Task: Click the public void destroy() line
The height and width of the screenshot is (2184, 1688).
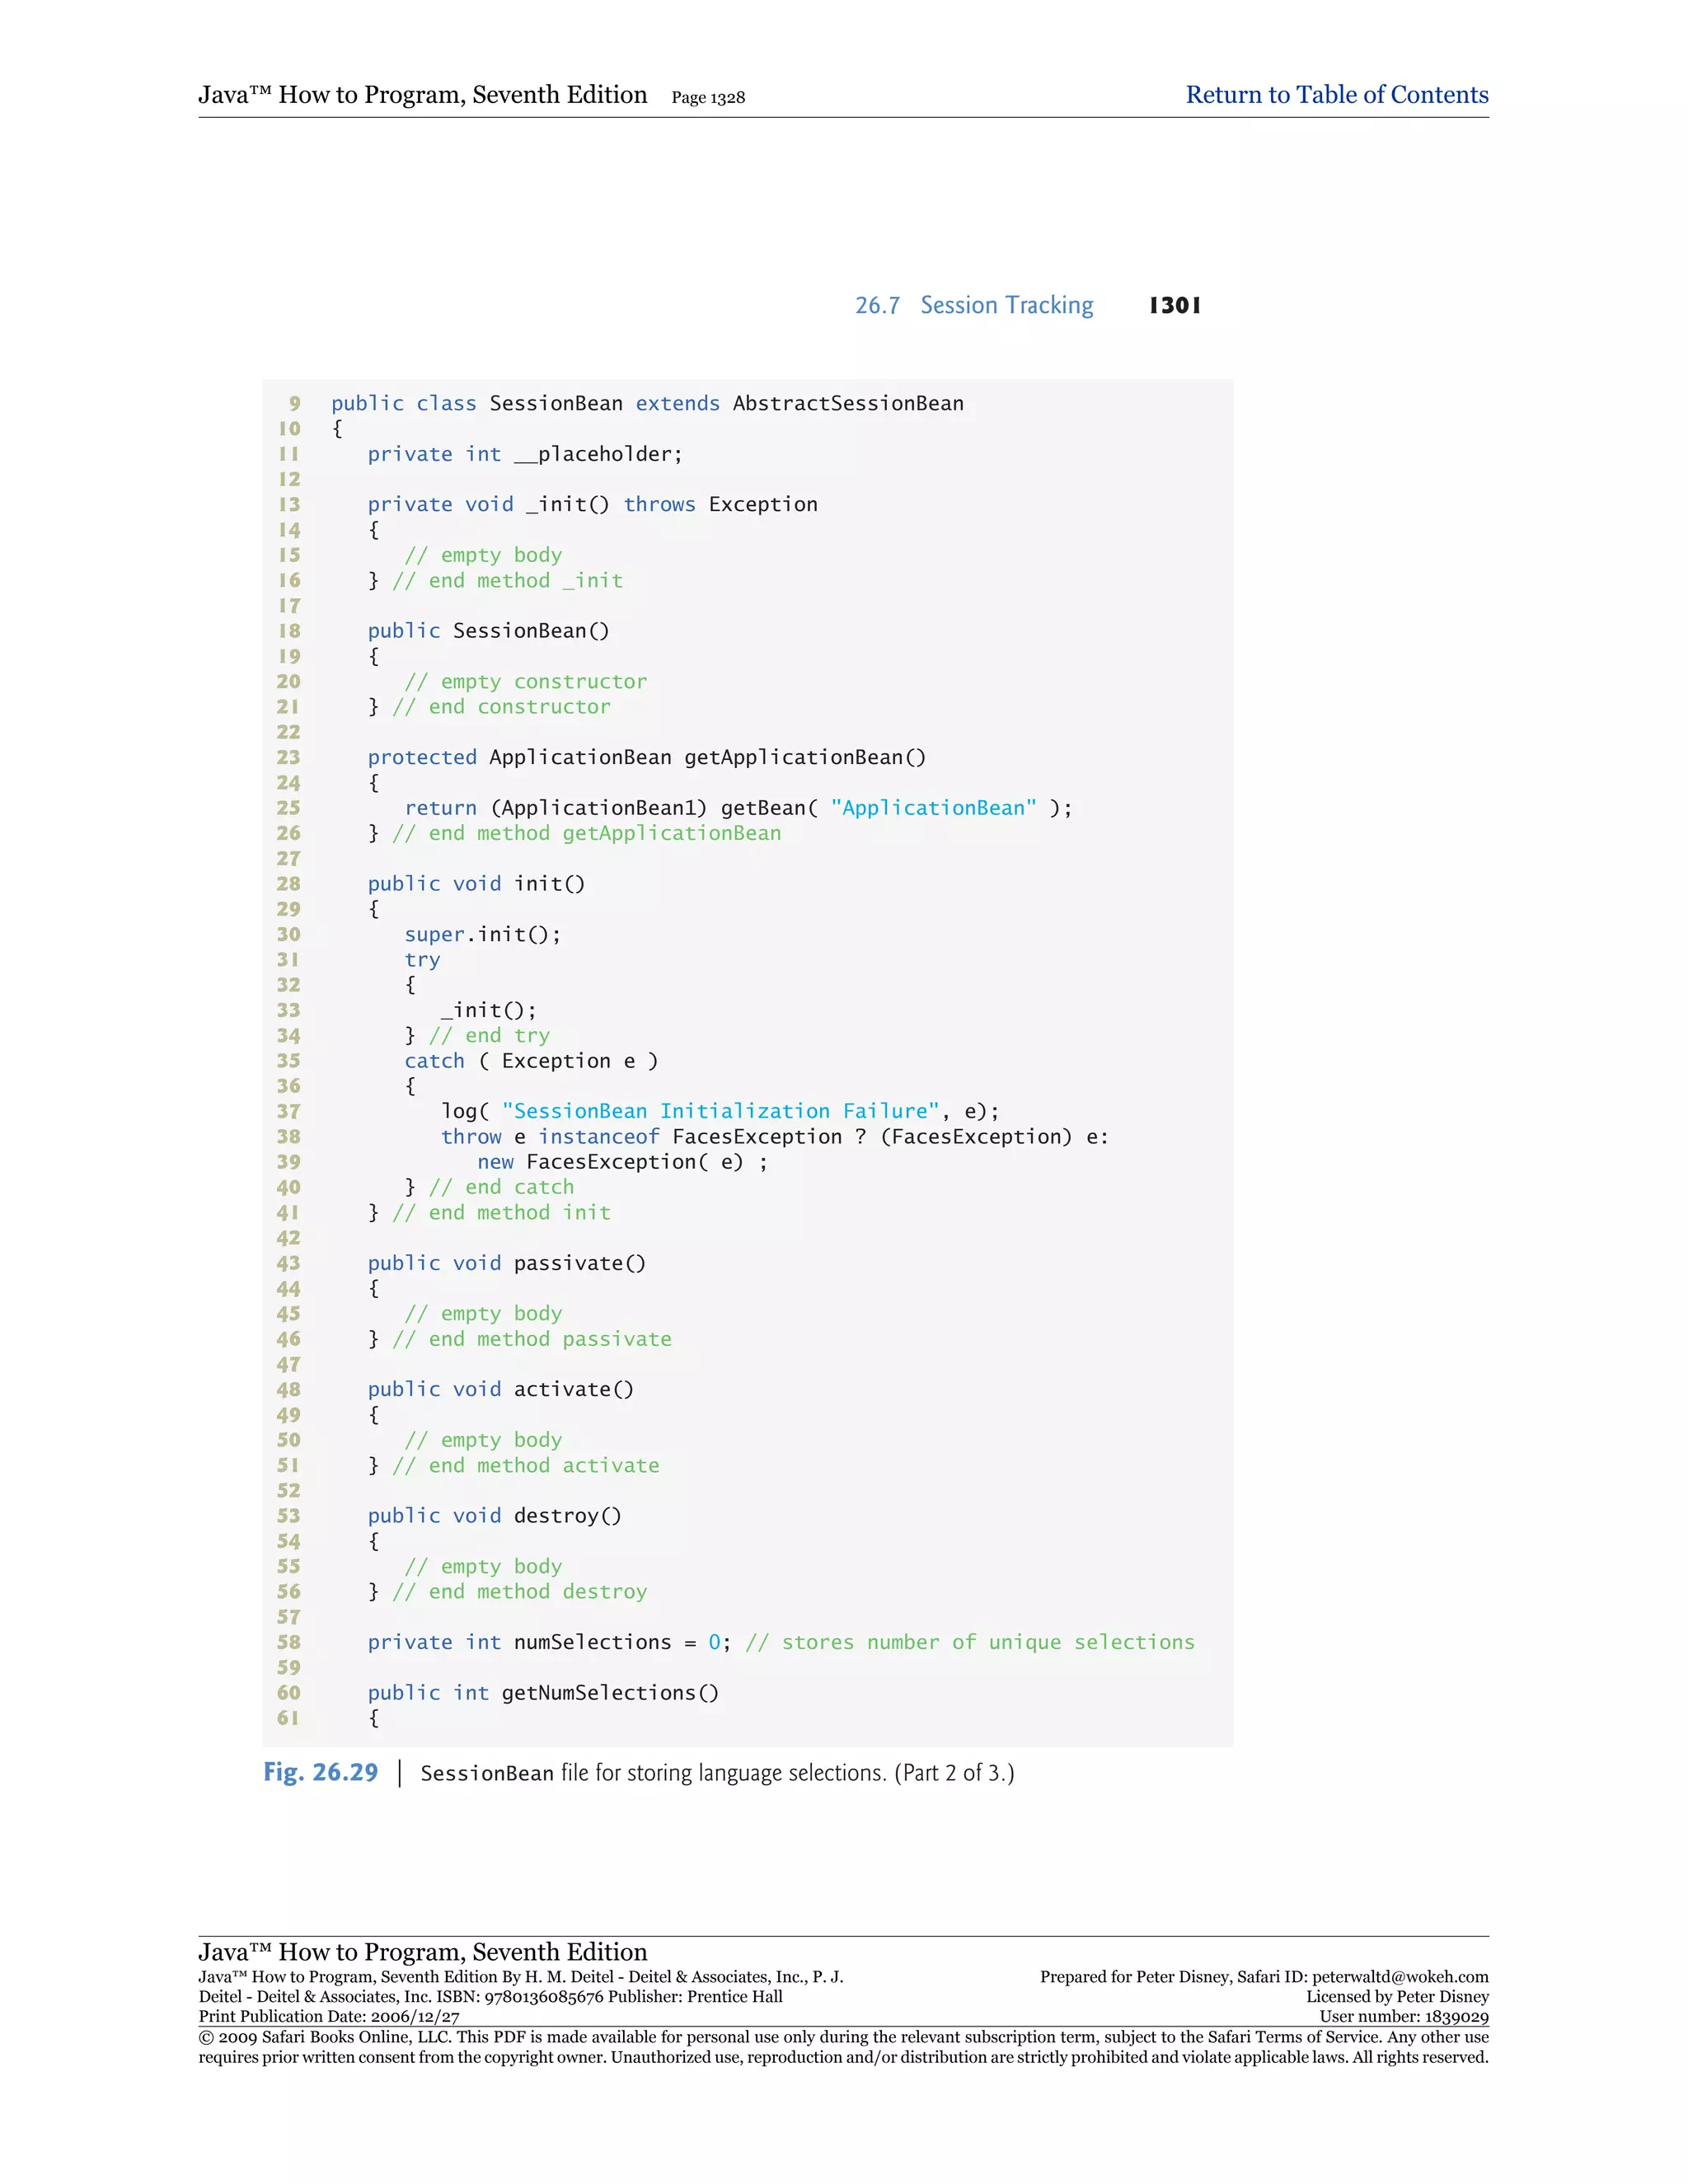Action: pos(494,1516)
